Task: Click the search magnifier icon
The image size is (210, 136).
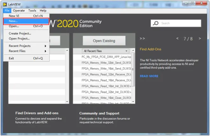Action: 156,23
